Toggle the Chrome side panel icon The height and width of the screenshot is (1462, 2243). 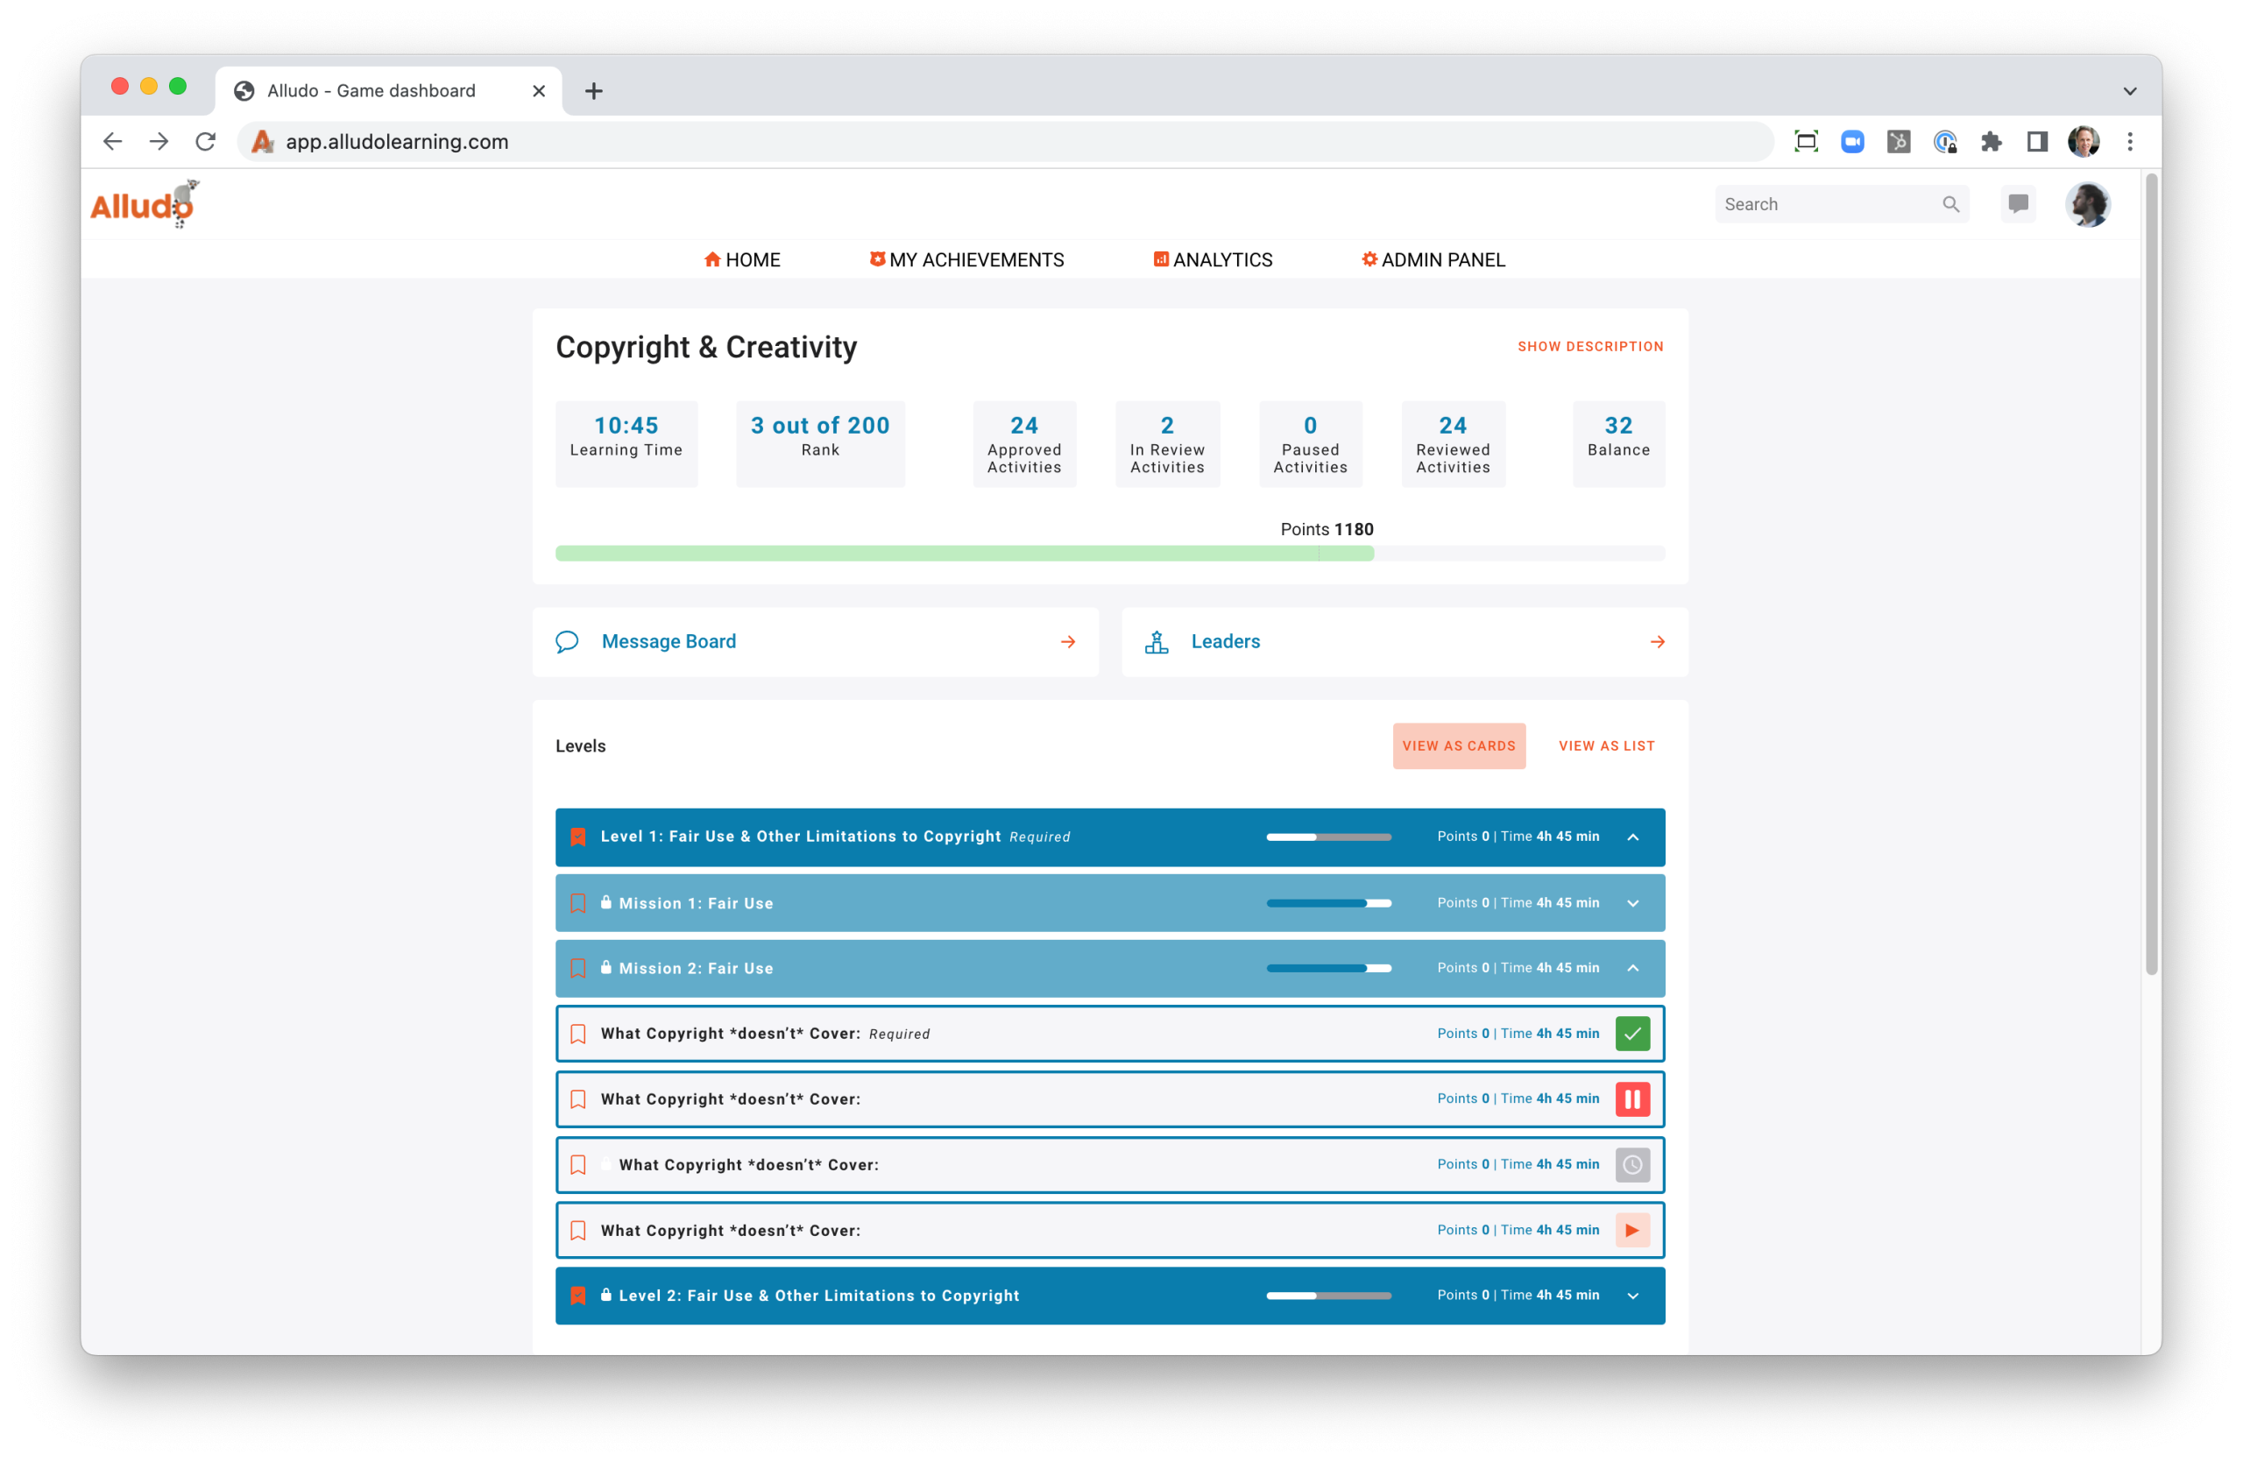tap(2036, 141)
